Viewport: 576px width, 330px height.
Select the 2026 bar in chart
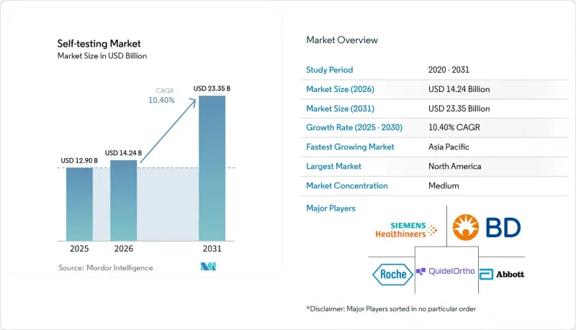123,201
